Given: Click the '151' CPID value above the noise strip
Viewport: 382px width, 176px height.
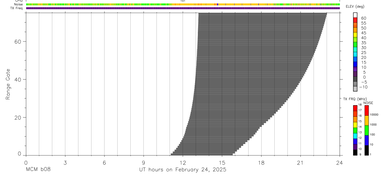Looking at the screenshot, I should [183, 1].
